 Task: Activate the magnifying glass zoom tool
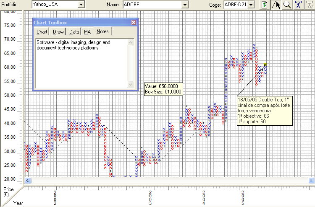(287, 5)
